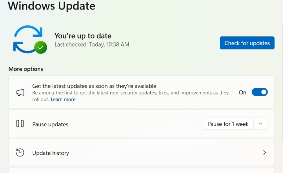Select the Pause updates row label

(x=50, y=124)
